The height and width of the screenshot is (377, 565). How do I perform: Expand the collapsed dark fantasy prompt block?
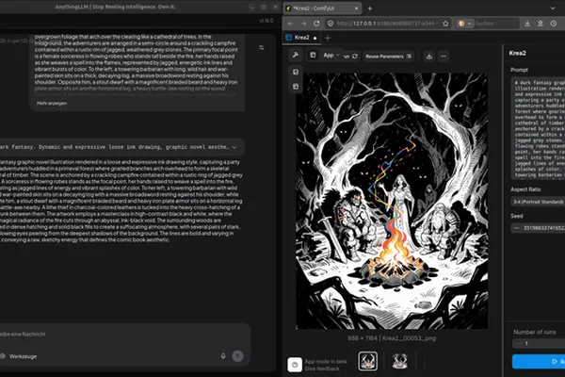click(x=234, y=147)
